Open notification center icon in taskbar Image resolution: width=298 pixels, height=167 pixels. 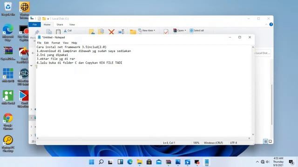pyautogui.click(x=291, y=162)
